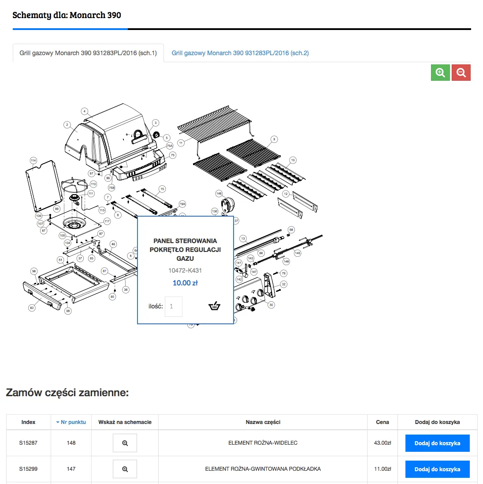Viewport: 483px width, 484px height.
Task: Select part marker 30 control panel
Action: pos(271,305)
